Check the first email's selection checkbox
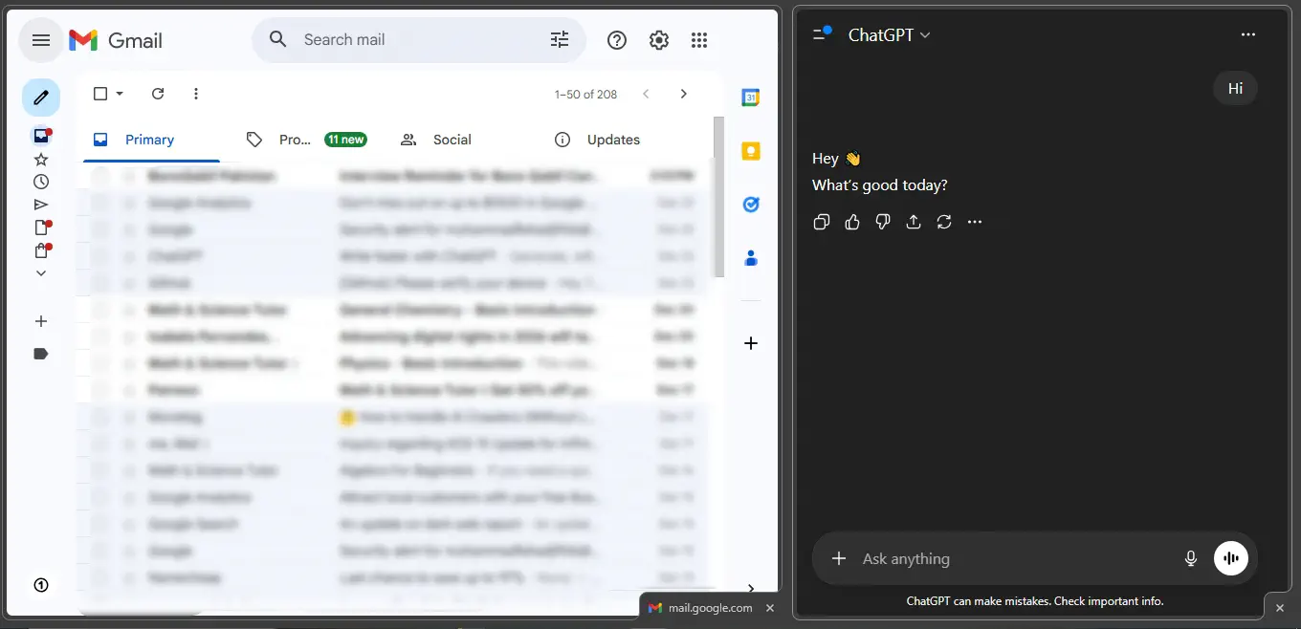 click(100, 176)
